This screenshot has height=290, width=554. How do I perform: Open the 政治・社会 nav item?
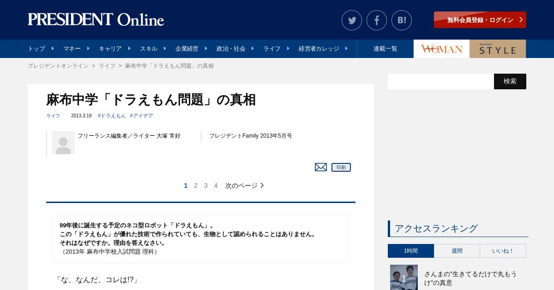pyautogui.click(x=231, y=48)
